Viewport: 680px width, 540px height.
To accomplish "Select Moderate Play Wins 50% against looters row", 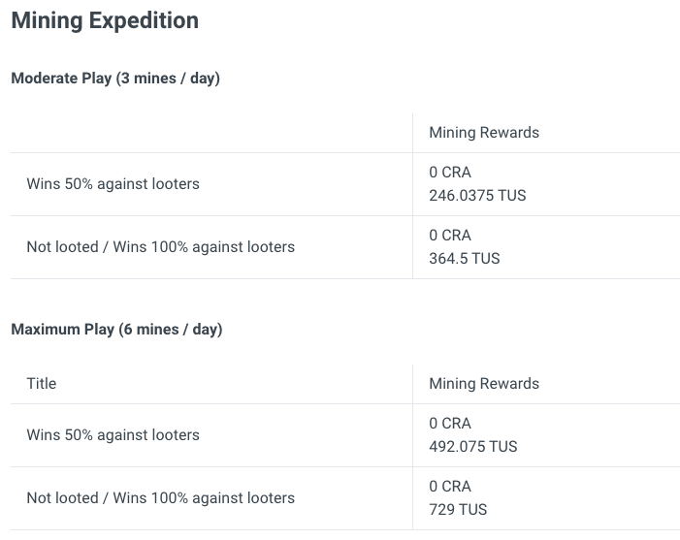I will (345, 184).
